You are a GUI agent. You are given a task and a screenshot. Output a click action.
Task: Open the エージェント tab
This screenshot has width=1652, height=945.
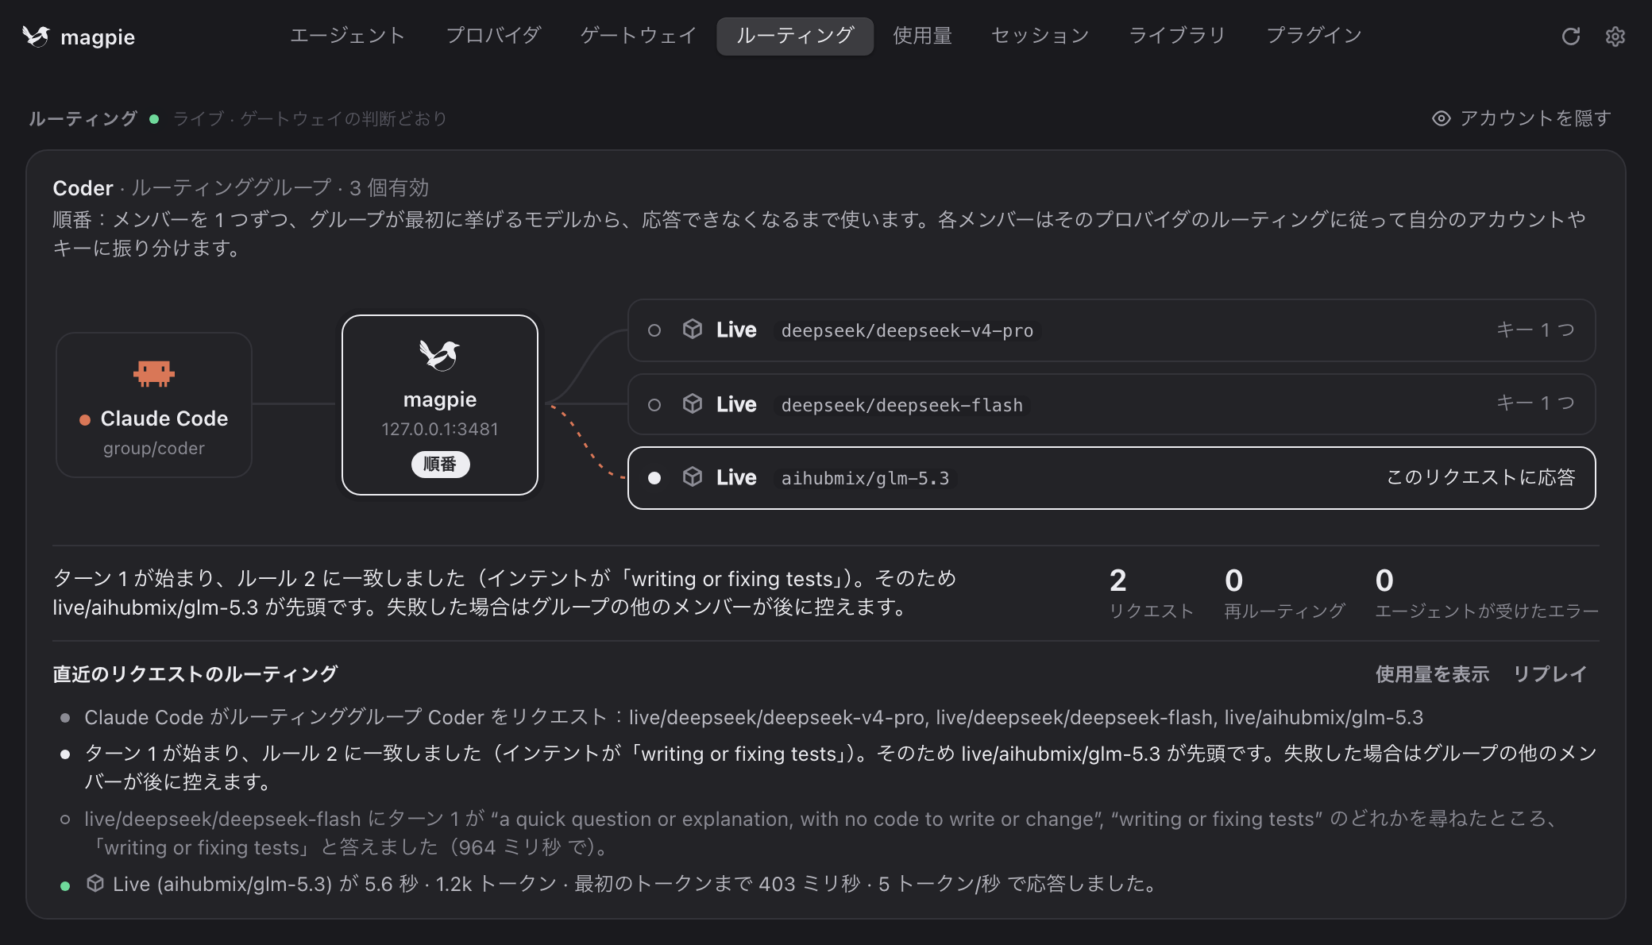(347, 36)
